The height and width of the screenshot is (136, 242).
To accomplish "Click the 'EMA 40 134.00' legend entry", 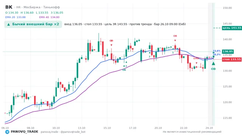I will click(49, 17).
